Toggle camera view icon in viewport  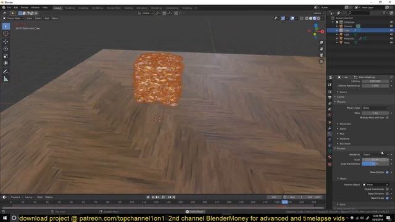point(322,55)
